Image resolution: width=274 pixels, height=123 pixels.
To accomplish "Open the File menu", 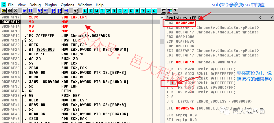I will (x=11, y=5).
